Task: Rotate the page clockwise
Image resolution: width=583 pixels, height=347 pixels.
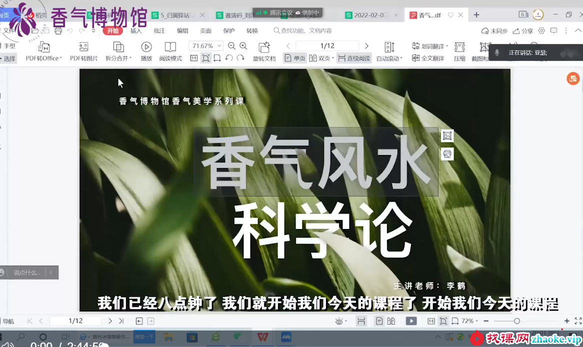Action: (240, 58)
